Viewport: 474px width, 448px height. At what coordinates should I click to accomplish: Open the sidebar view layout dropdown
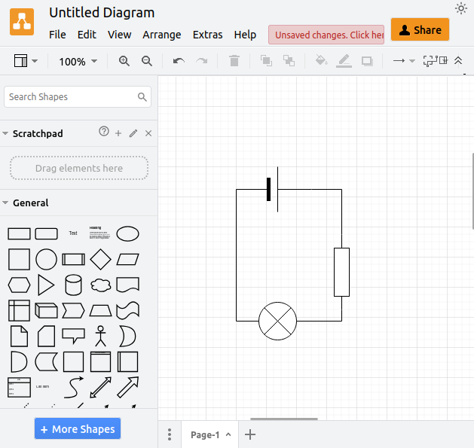pyautogui.click(x=26, y=61)
